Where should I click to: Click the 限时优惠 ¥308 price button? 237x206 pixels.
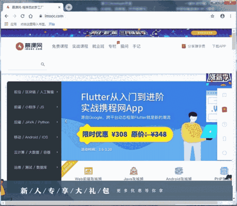(125, 134)
